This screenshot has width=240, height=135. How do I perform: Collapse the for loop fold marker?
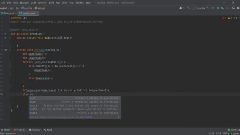pyautogui.click(x=10, y=62)
